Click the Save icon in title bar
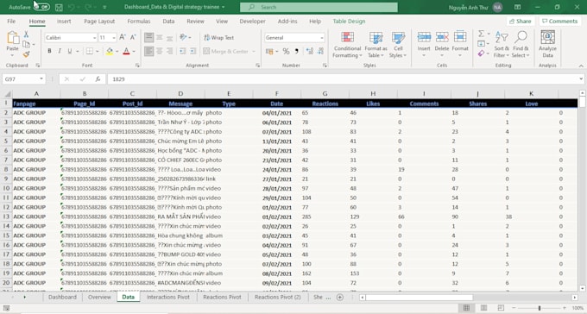The width and height of the screenshot is (587, 314). (x=59, y=7)
